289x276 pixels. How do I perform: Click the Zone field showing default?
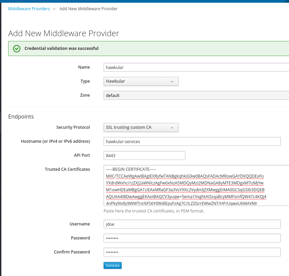[x=196, y=95]
